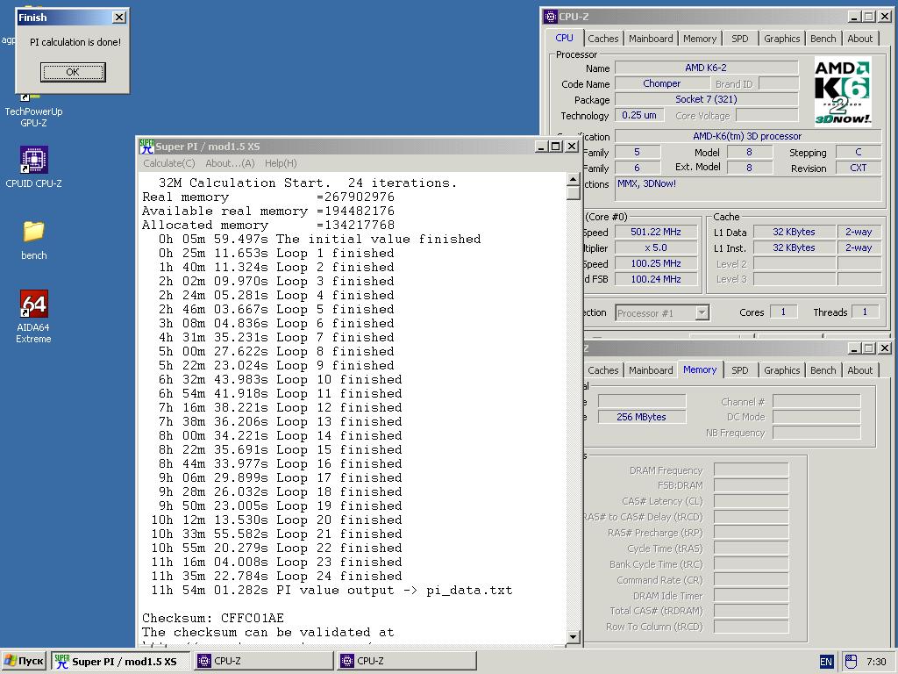The height and width of the screenshot is (674, 898).
Task: Minimize the top CPU-Z window
Action: [x=854, y=17]
